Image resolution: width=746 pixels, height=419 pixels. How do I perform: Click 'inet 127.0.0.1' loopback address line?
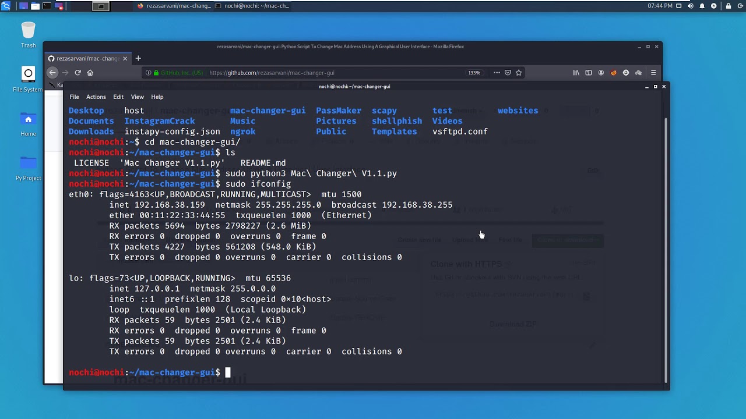(x=145, y=289)
